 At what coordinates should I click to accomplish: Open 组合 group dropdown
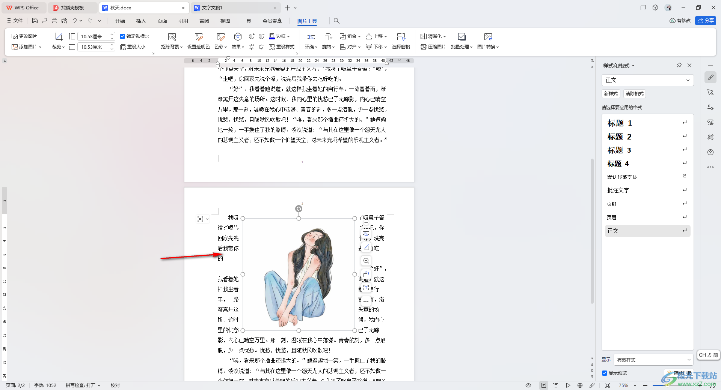[350, 36]
